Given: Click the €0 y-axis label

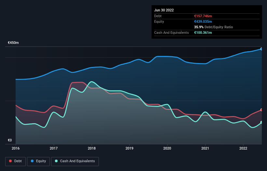Looking at the screenshot, I should (x=10, y=140).
